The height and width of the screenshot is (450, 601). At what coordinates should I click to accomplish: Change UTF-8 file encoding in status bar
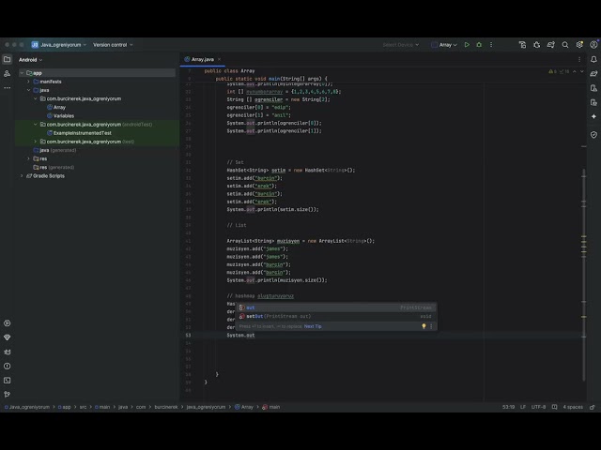pyautogui.click(x=538, y=407)
